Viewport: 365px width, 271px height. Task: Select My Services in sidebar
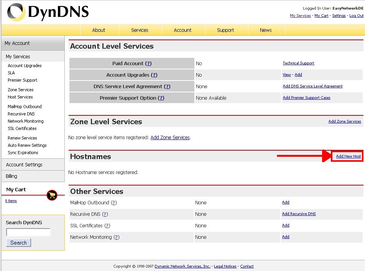(33, 57)
